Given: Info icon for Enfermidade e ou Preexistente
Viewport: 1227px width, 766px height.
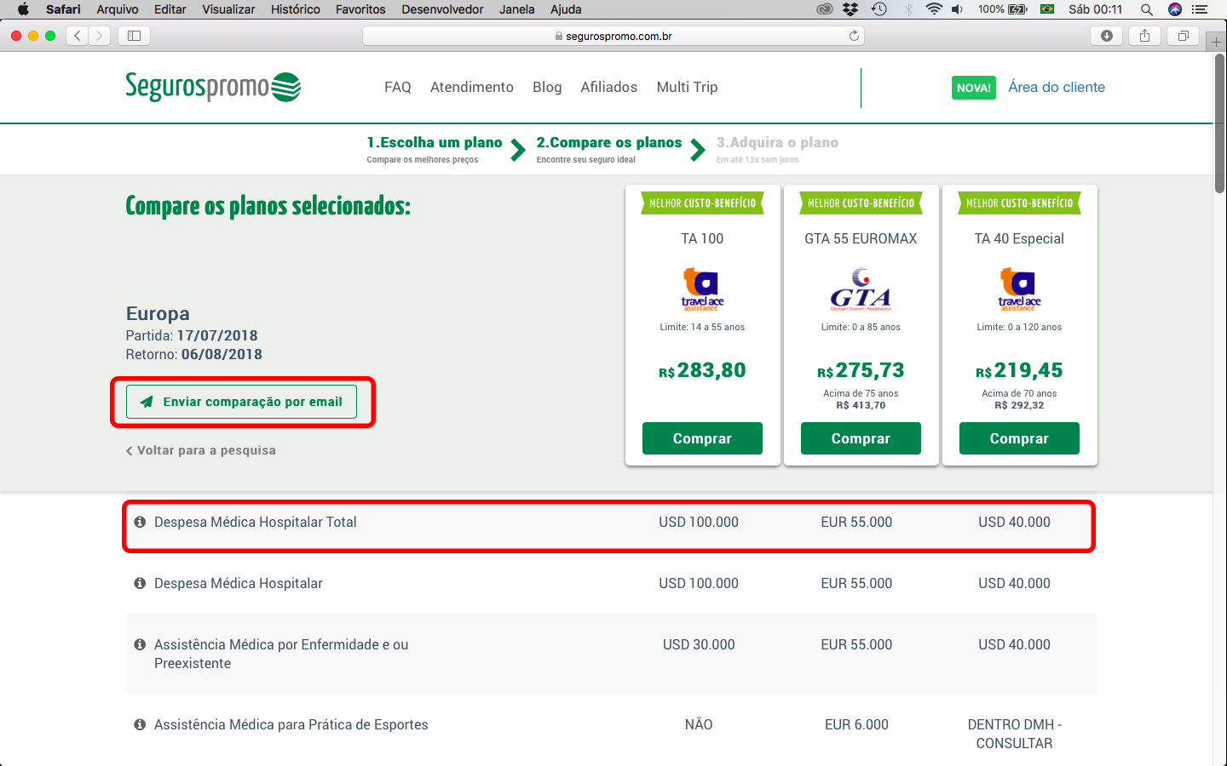Looking at the screenshot, I should (140, 644).
